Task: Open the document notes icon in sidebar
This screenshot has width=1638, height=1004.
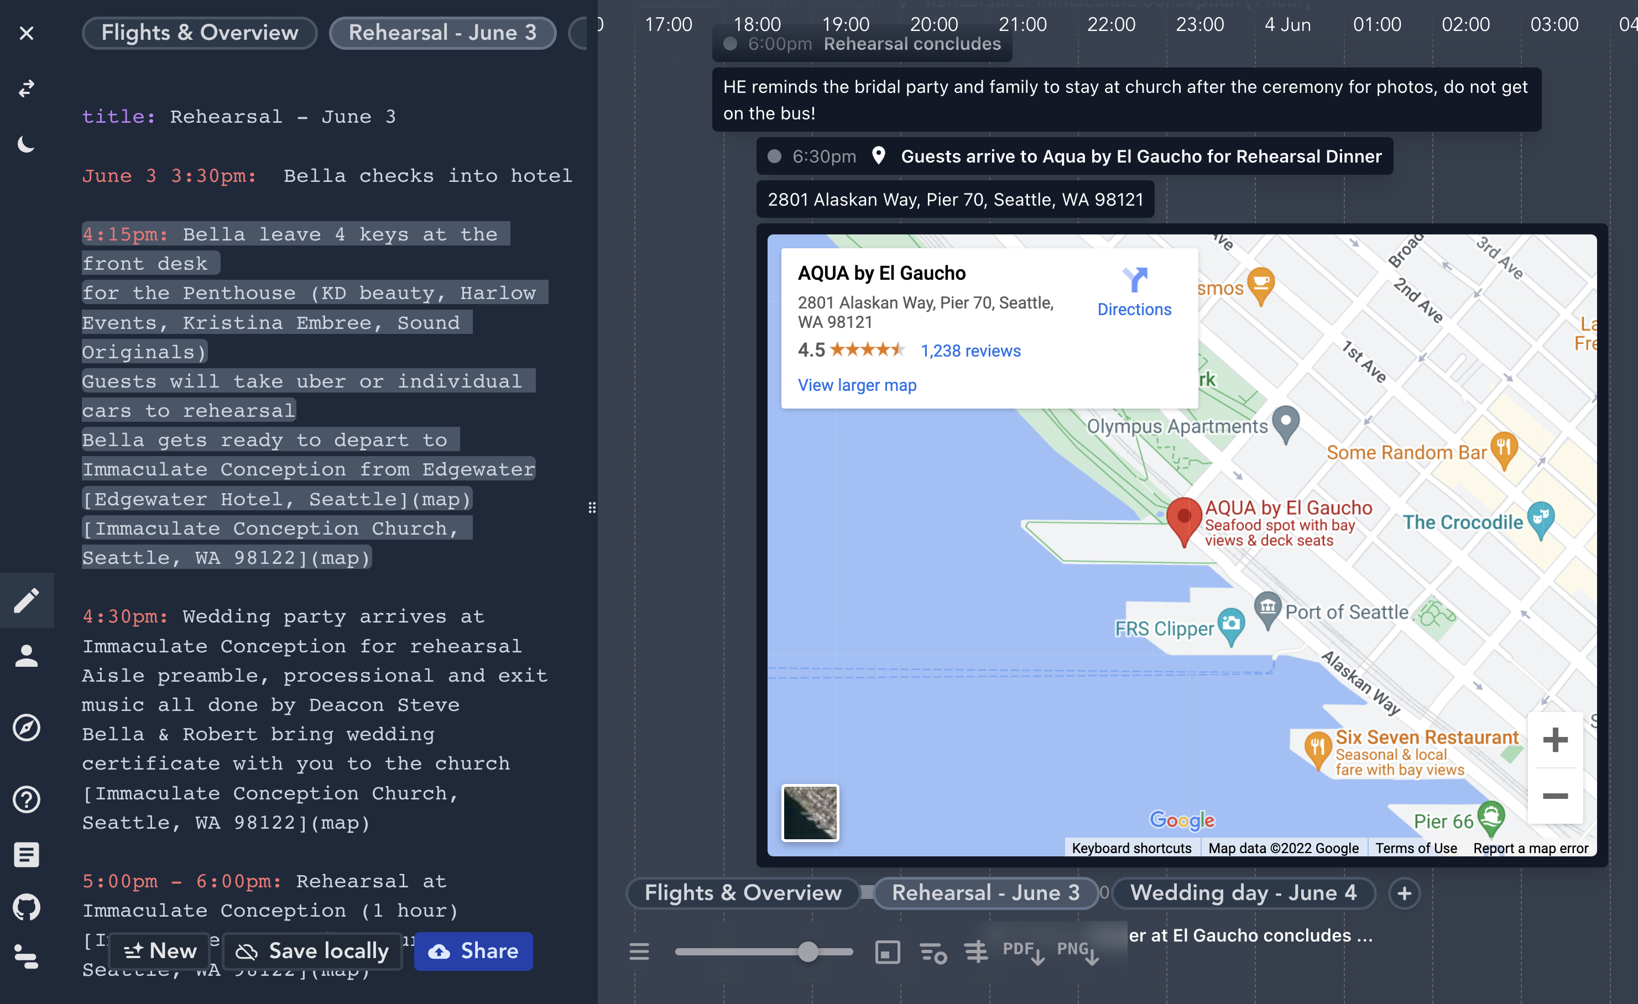Action: point(27,855)
